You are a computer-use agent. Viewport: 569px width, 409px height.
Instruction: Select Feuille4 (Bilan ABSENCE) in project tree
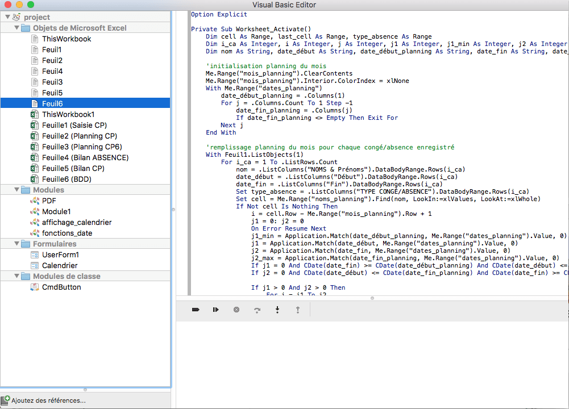pos(85,157)
